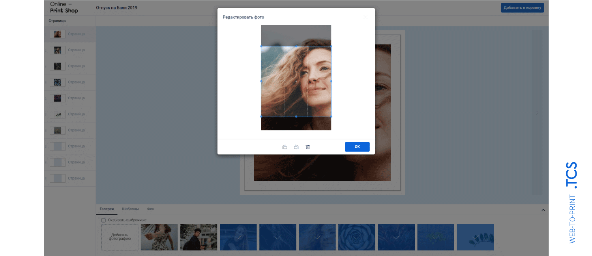Click Добавить в корзину button
Image resolution: width=592 pixels, height=256 pixels.
[523, 7]
